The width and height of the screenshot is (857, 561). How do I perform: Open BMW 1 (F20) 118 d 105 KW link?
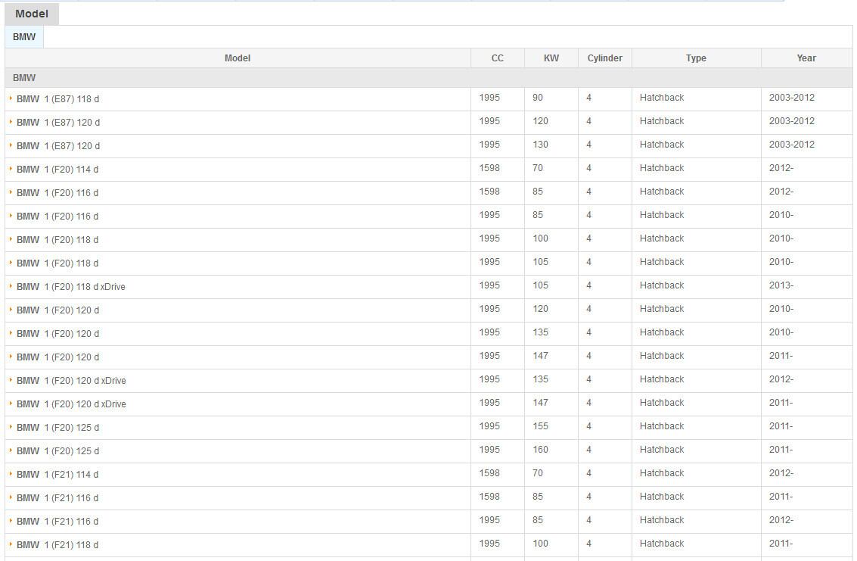pos(57,263)
